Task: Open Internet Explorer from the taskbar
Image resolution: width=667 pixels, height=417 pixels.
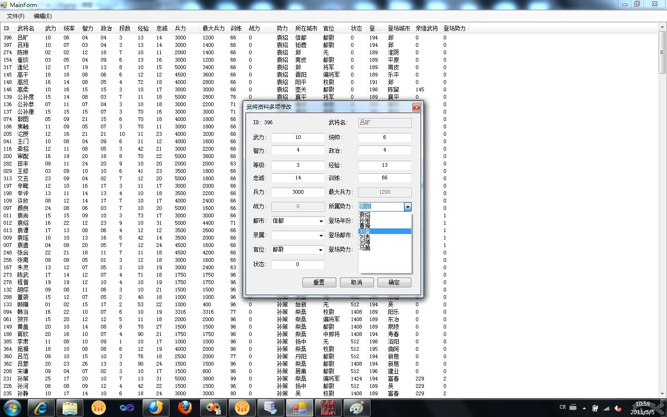Action: [41, 408]
